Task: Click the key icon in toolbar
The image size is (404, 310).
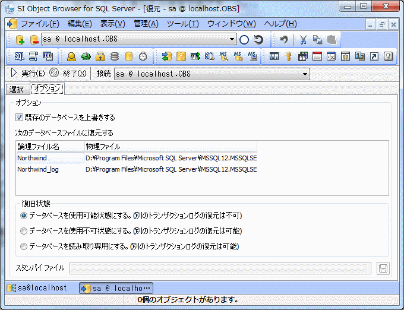Action: [x=289, y=56]
